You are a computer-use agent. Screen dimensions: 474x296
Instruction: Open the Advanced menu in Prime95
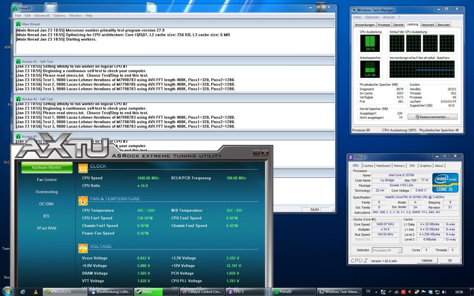(x=42, y=16)
